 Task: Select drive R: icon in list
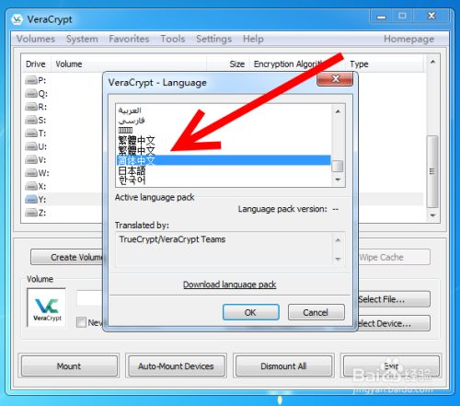click(31, 107)
